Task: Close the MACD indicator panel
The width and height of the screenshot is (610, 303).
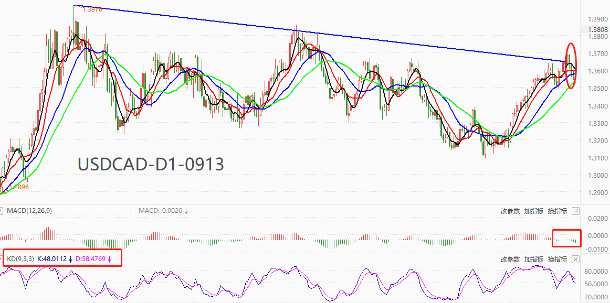Action: point(575,211)
